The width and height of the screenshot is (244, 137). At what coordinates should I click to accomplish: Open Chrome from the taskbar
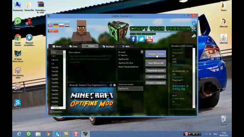[48, 134]
